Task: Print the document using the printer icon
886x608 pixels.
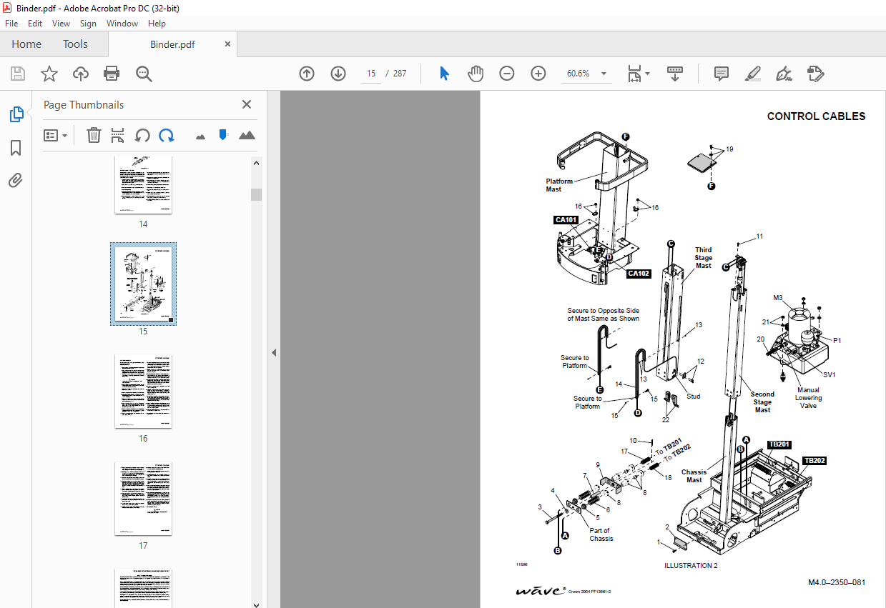Action: pos(112,74)
